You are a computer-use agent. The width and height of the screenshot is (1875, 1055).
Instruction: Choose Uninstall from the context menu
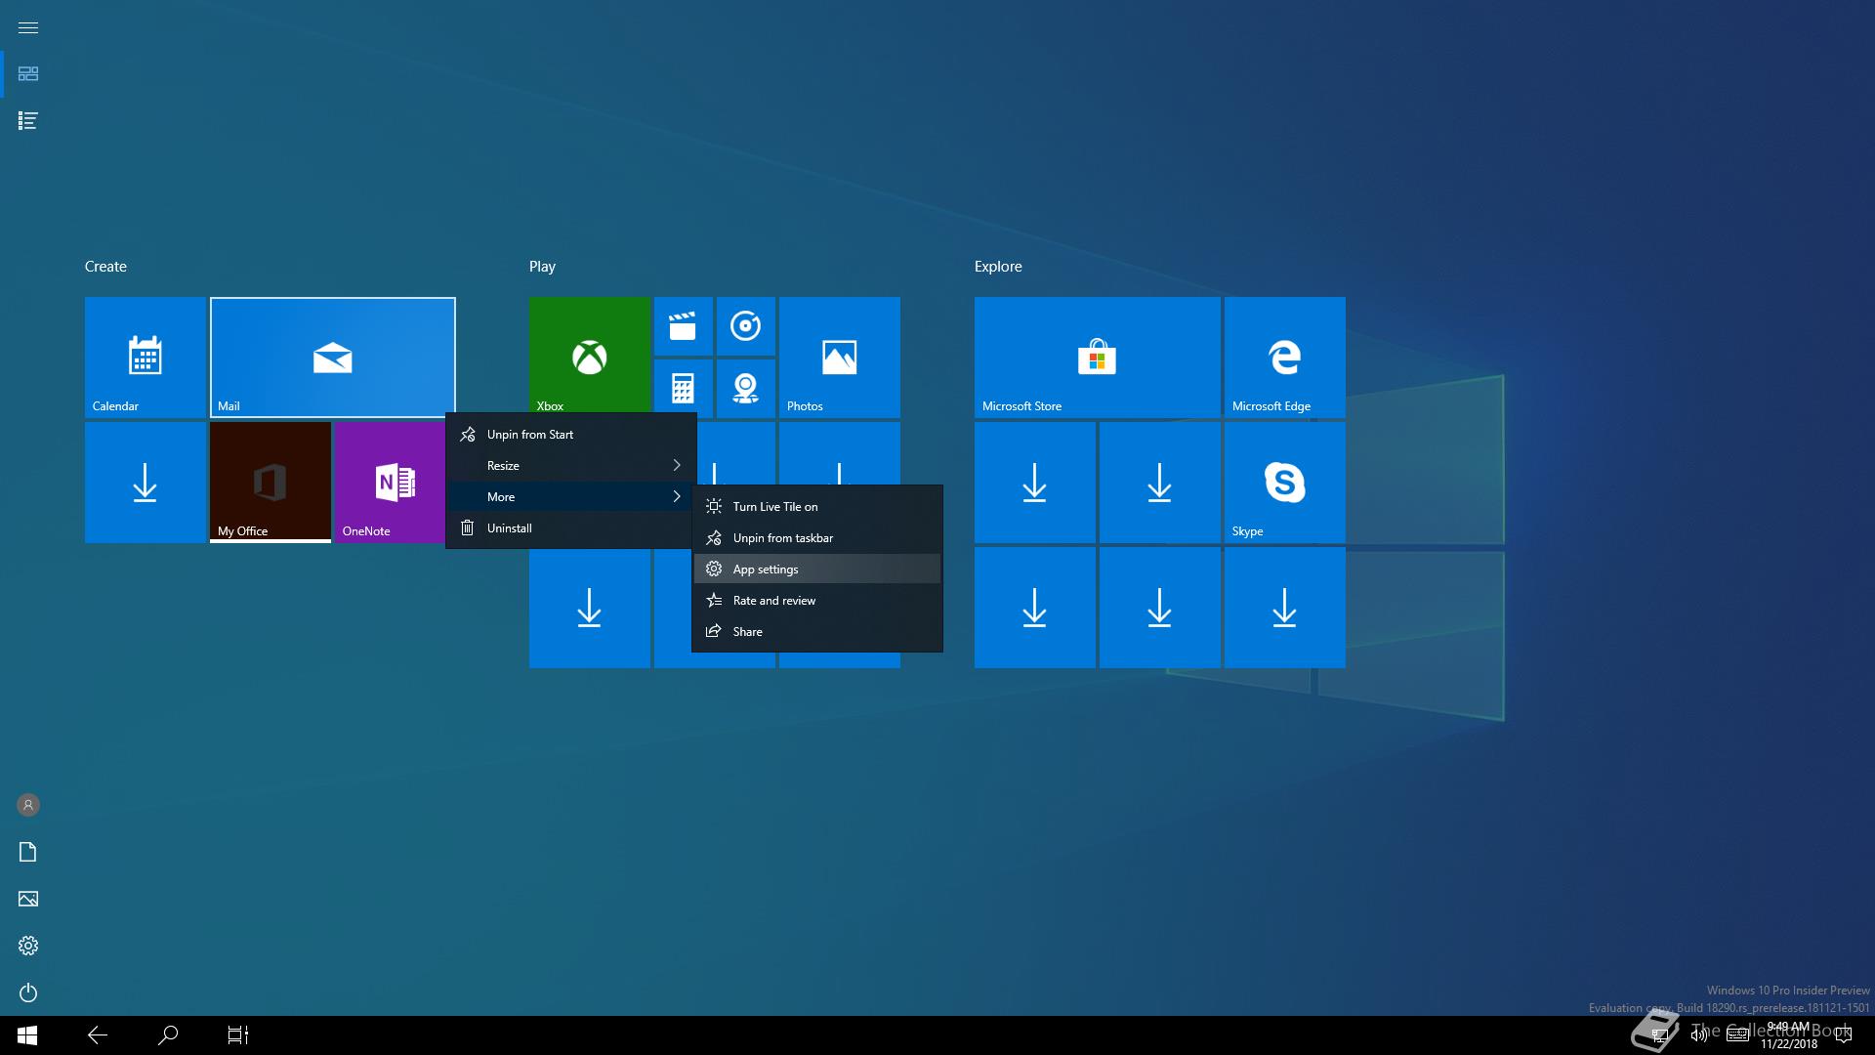(x=571, y=528)
